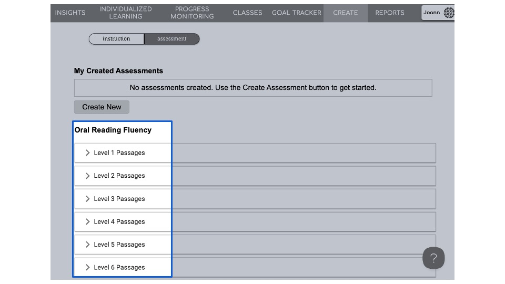Click the arrow icon for Level 4 Passages
This screenshot has width=505, height=284.
click(88, 222)
